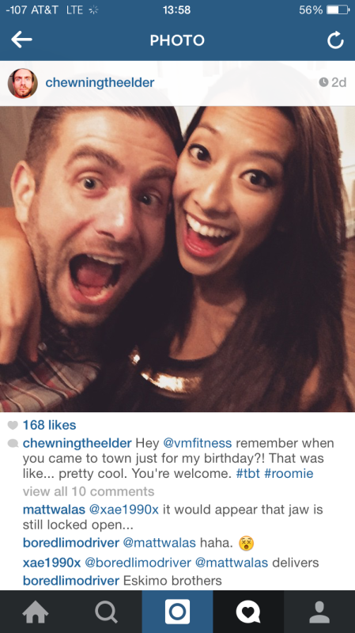Tap the back arrow icon
This screenshot has width=355, height=633.
pyautogui.click(x=21, y=40)
